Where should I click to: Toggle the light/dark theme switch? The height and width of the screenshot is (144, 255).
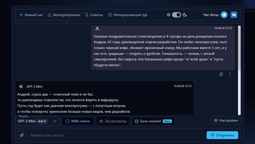pyautogui.click(x=176, y=15)
